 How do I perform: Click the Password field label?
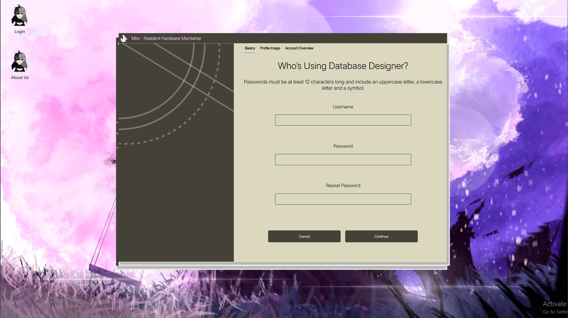[x=343, y=146]
